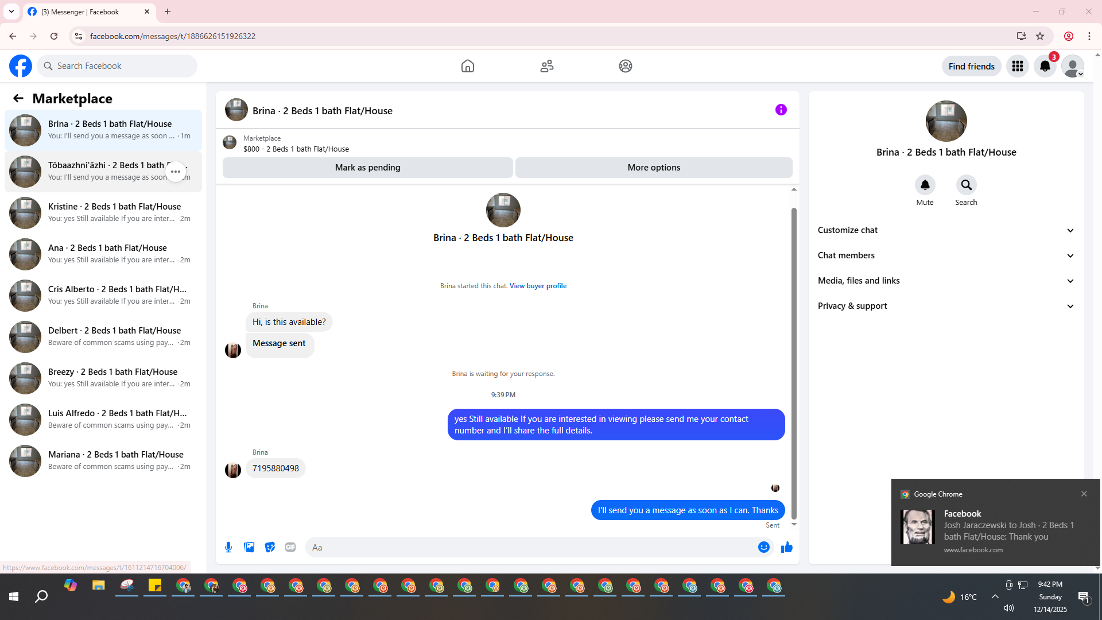Attach a photo using the image icon

tap(249, 547)
